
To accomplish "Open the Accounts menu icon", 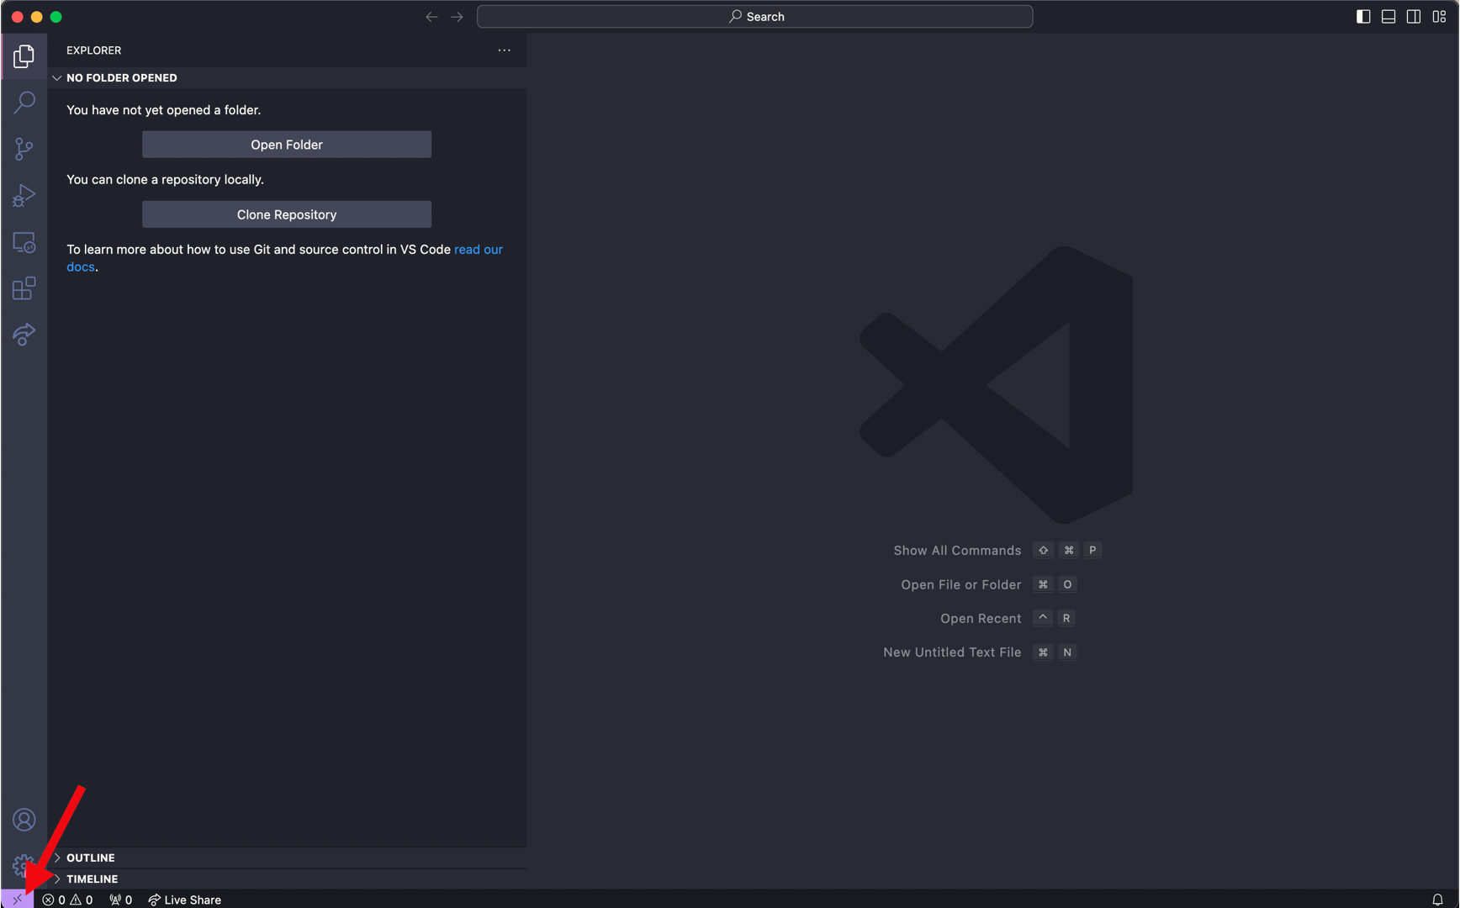I will click(24, 820).
